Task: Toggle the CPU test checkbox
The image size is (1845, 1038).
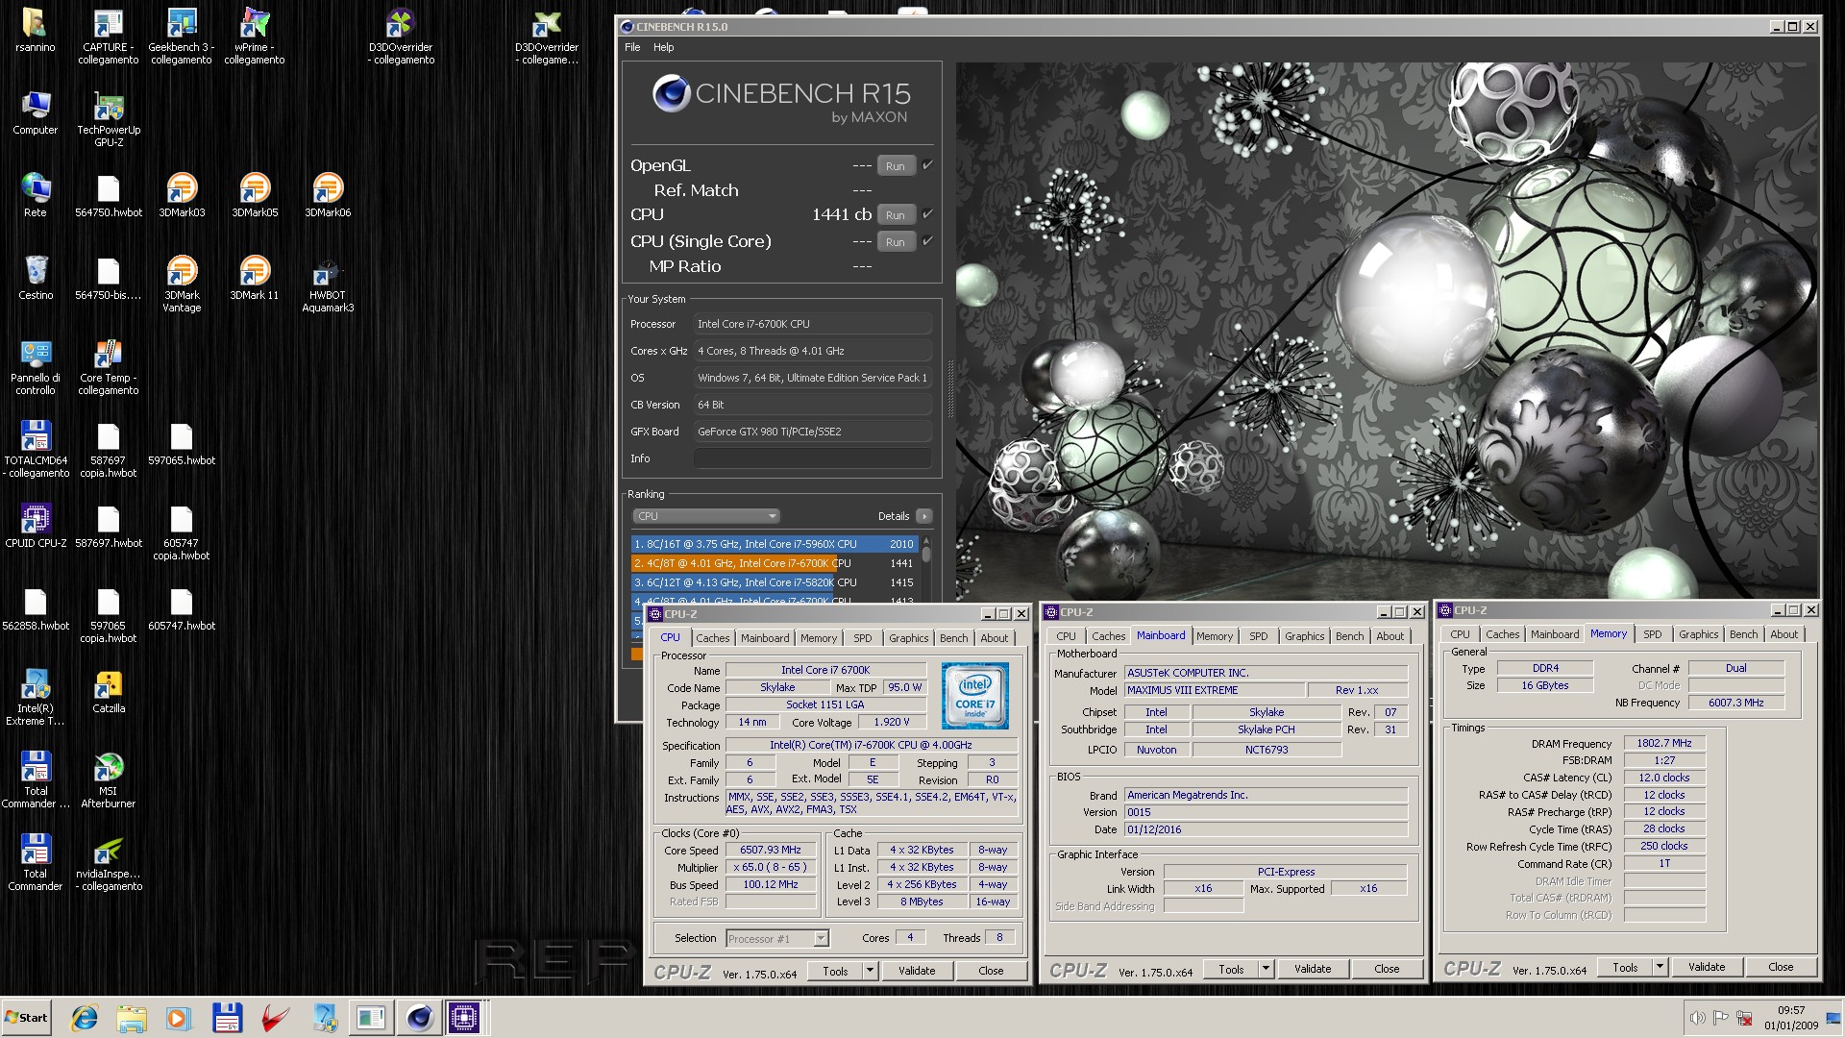Action: click(x=927, y=214)
